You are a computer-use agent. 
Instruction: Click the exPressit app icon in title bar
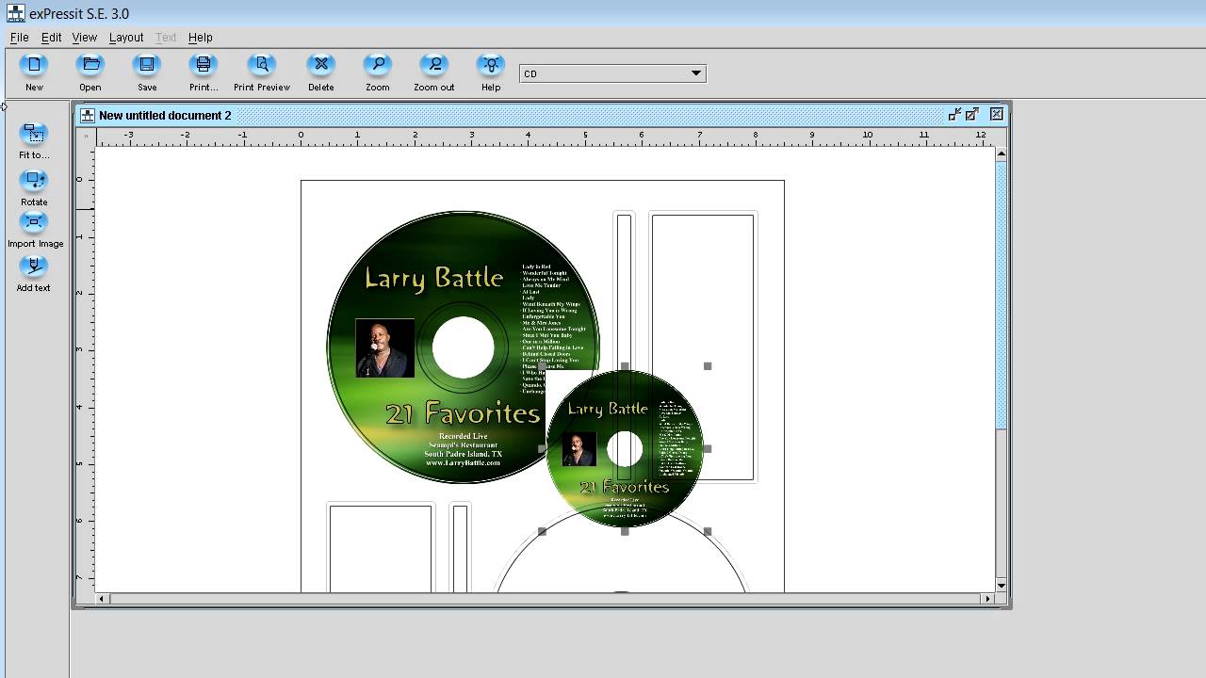tap(15, 13)
